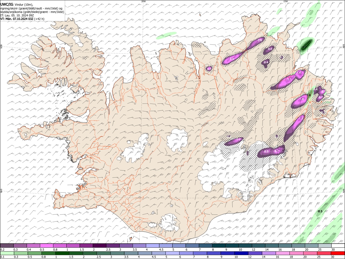
Task: Pick the white 30 swatch, top scale
Action: [x=338, y=246]
